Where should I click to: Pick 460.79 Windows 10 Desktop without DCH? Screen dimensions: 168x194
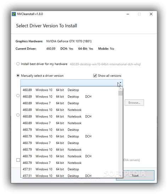(x=69, y=130)
